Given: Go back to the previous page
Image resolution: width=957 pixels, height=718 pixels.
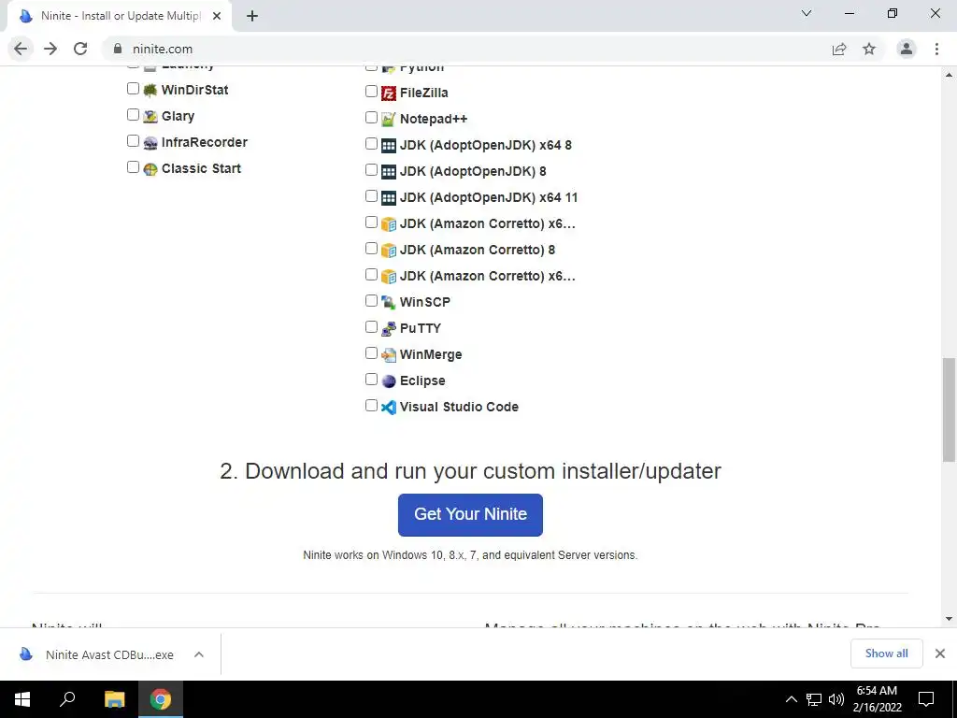Looking at the screenshot, I should (21, 49).
